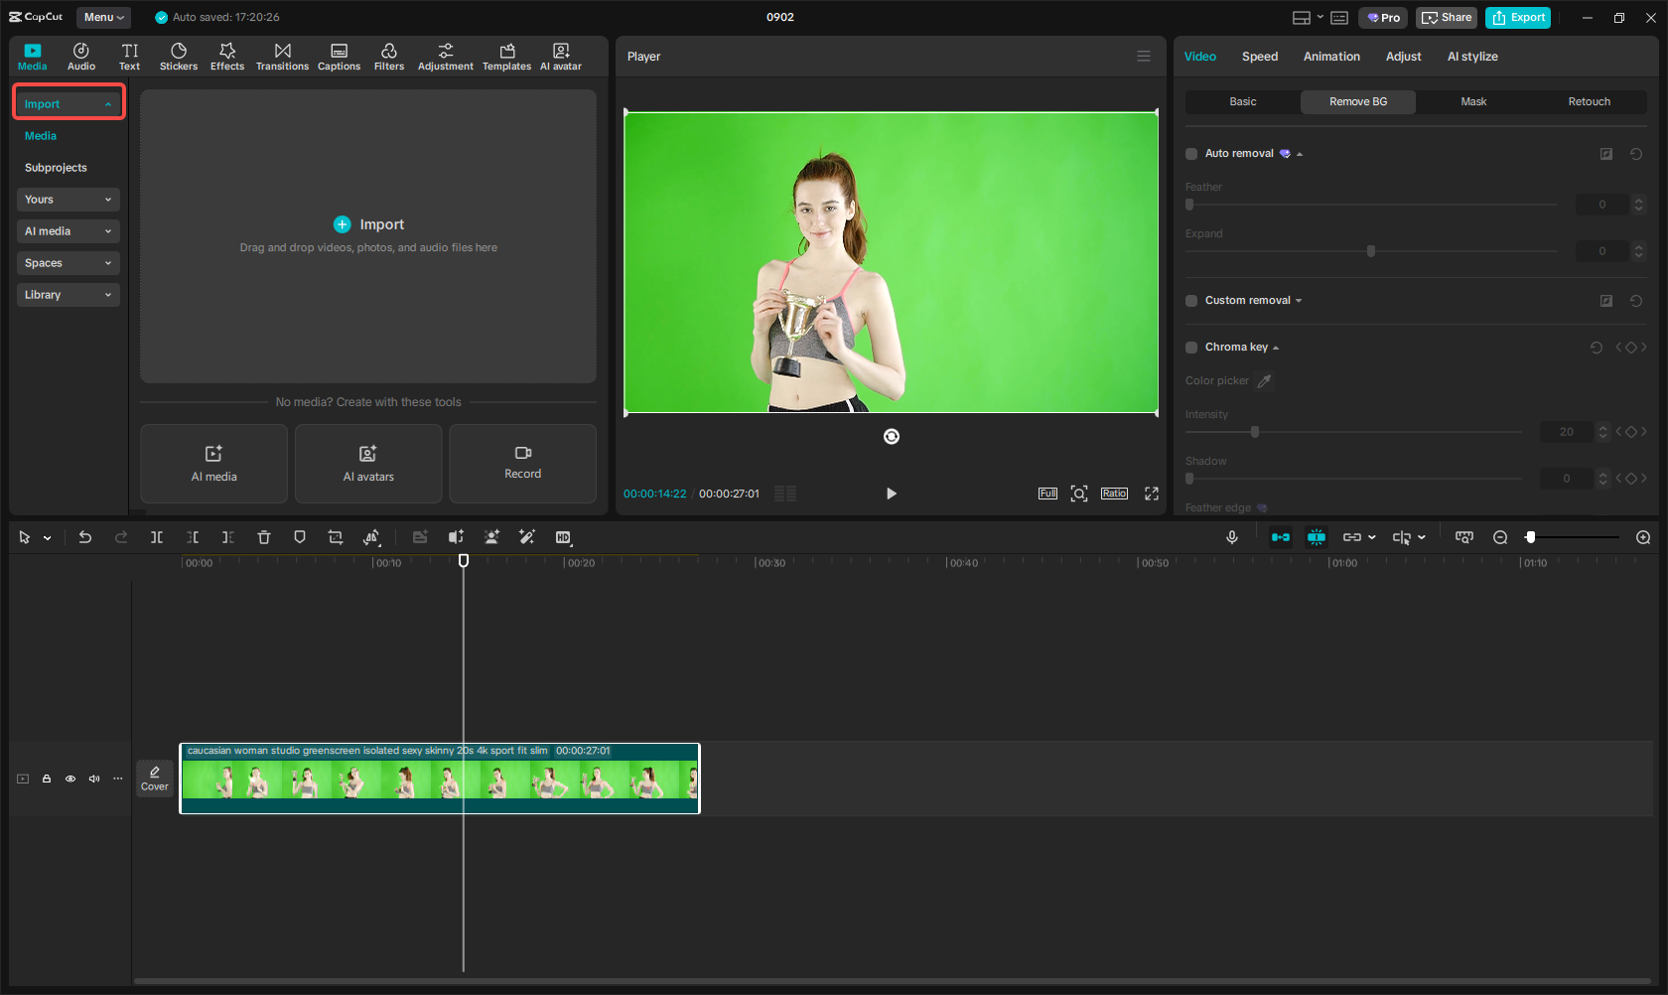Edit the project cover via the Cover button
This screenshot has height=995, width=1668.
(155, 778)
